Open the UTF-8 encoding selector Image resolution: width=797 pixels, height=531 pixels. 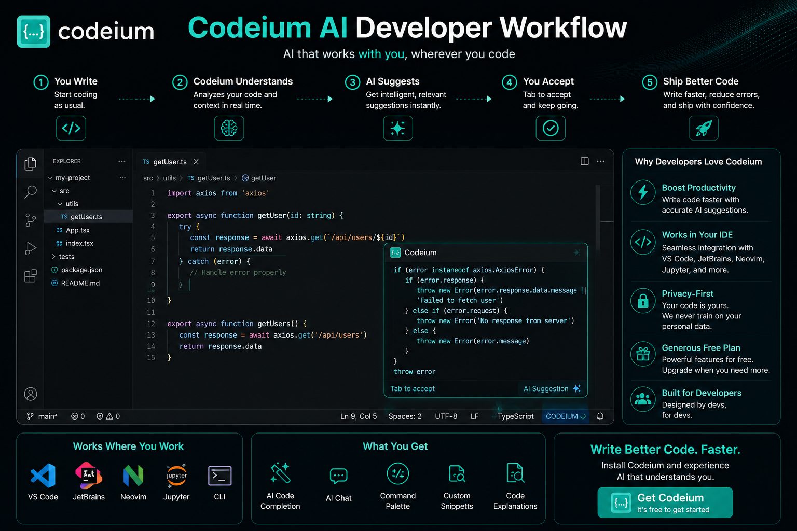[446, 416]
